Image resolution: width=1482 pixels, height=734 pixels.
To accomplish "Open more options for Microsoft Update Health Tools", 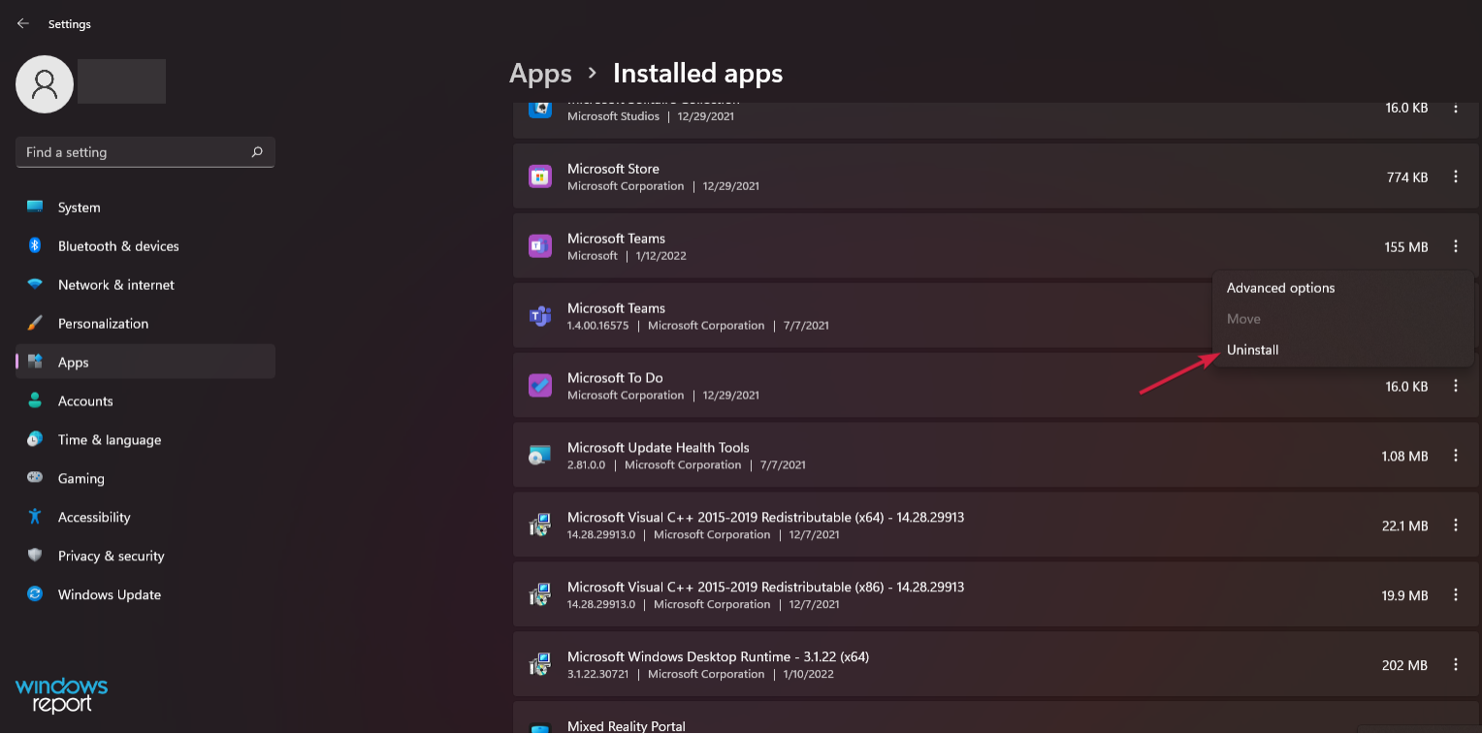I will (x=1456, y=456).
